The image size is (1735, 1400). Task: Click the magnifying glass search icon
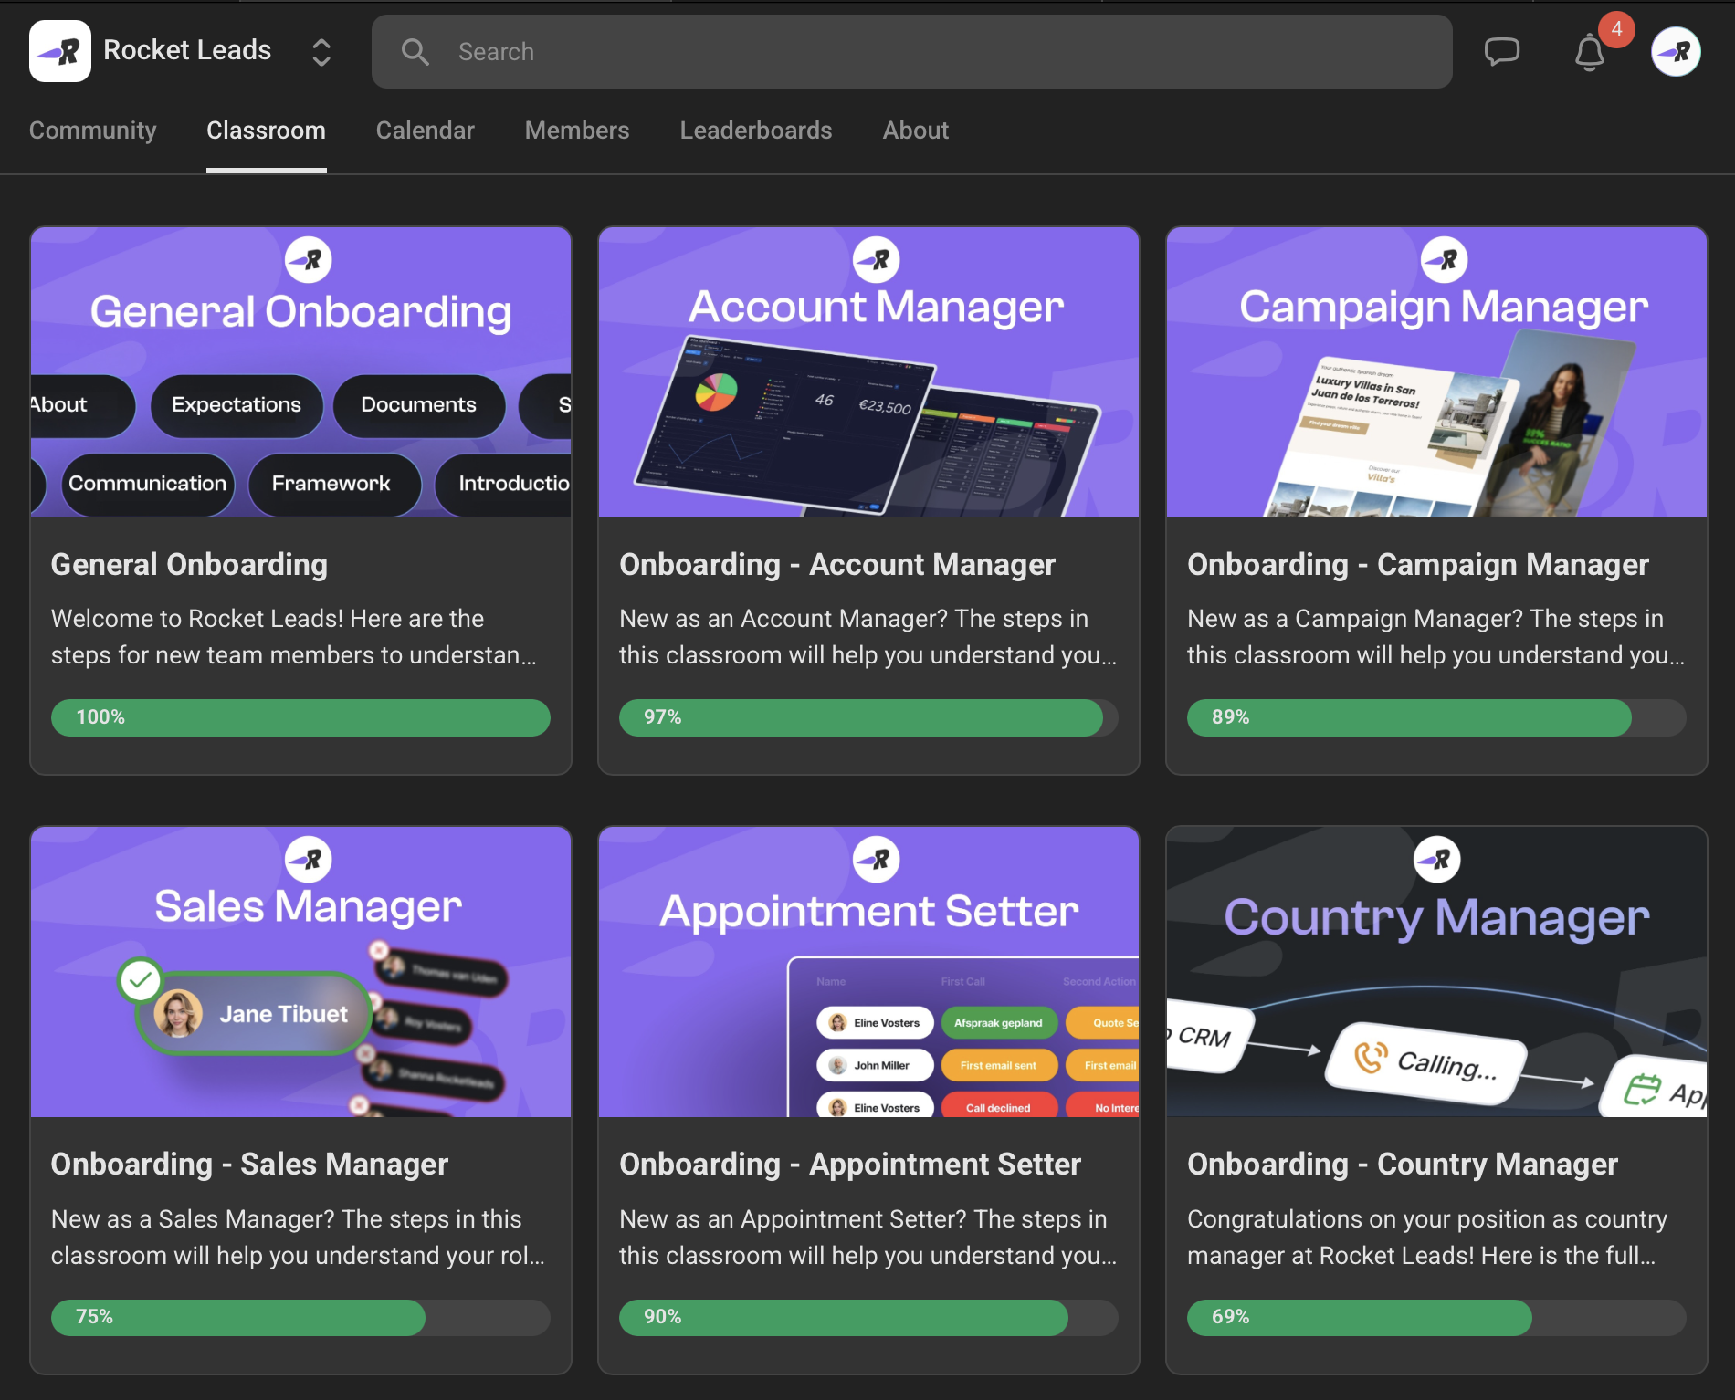(415, 52)
